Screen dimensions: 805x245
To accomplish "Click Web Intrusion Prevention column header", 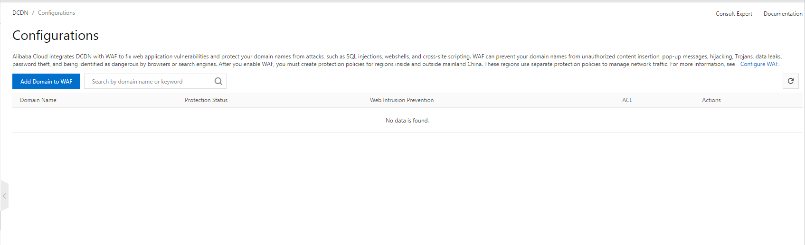I will (402, 100).
